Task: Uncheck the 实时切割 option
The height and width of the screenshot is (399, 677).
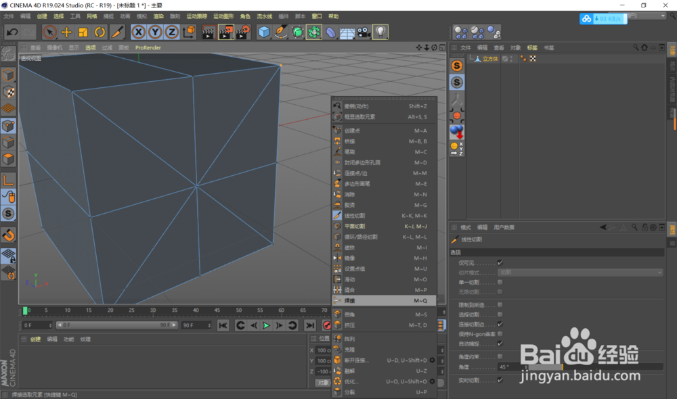Action: (x=500, y=380)
